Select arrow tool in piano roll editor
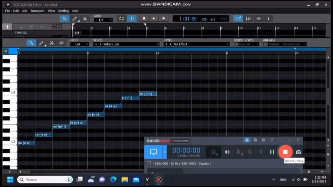The image size is (333, 187). [x=31, y=43]
